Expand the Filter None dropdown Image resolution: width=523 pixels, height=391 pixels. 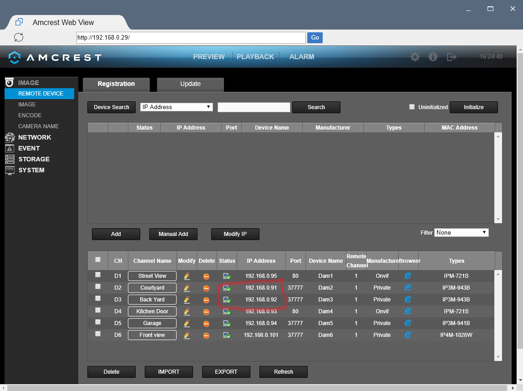click(461, 232)
